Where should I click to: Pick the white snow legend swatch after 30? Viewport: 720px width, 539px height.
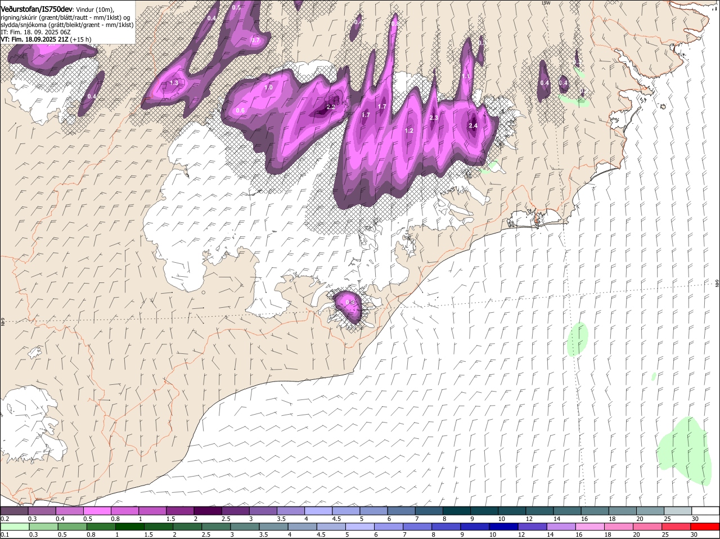pyautogui.click(x=706, y=511)
